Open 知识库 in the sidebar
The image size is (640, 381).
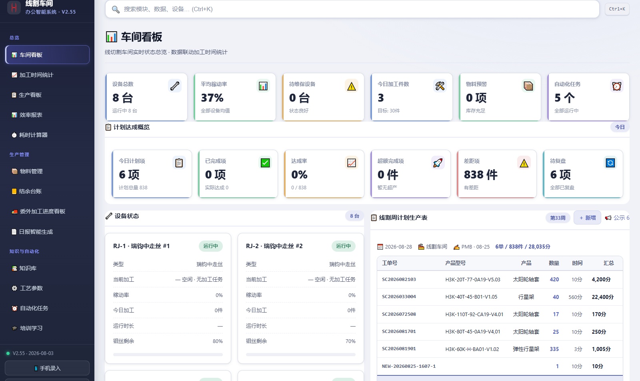click(47, 268)
